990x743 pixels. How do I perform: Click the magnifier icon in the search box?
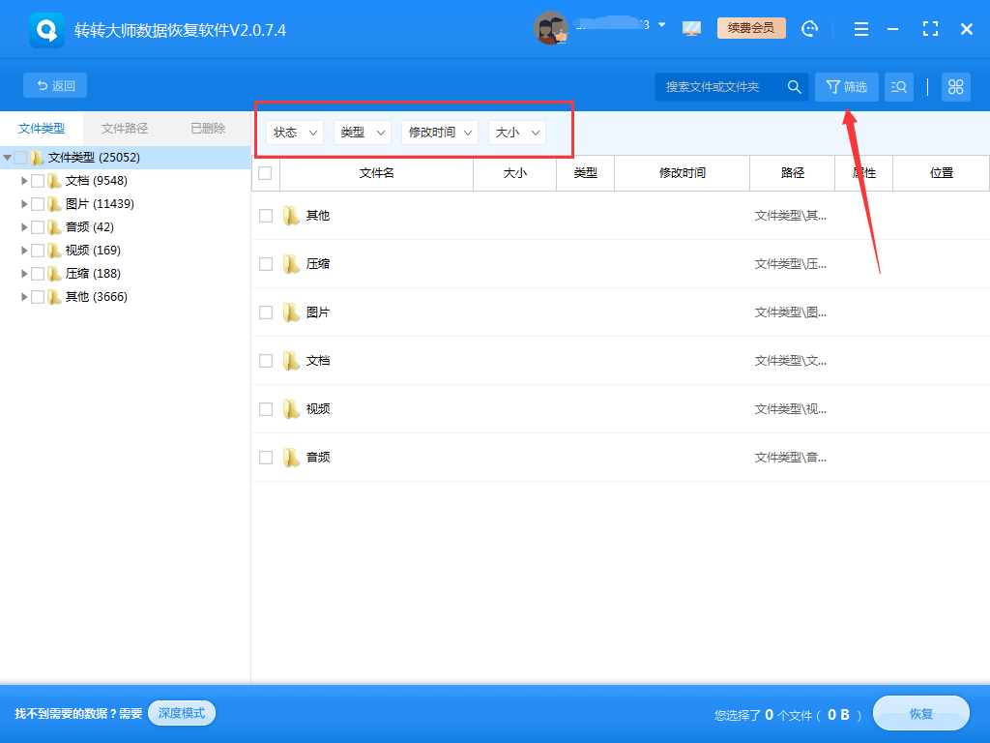tap(794, 86)
